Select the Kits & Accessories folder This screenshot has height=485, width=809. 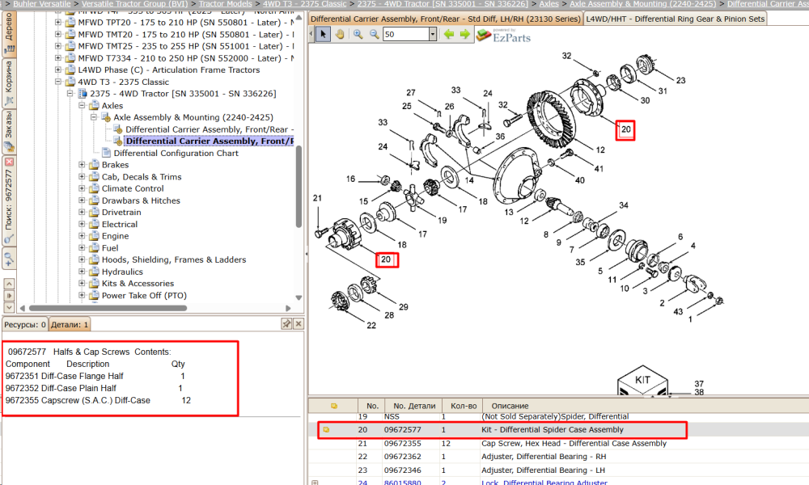pos(138,284)
